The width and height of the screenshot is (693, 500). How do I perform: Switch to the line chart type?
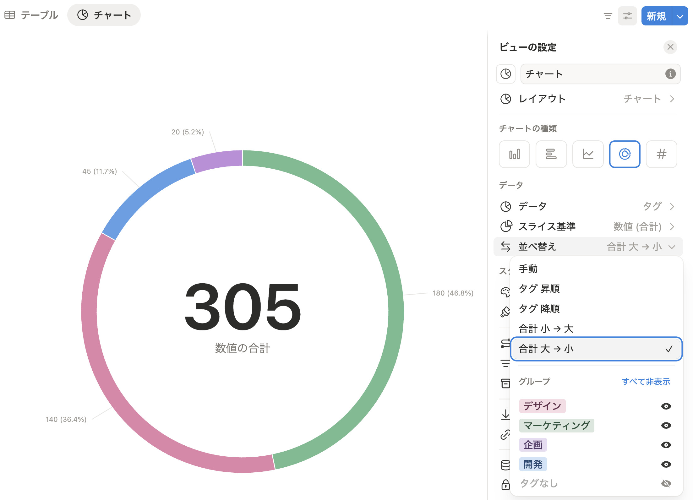(x=588, y=154)
